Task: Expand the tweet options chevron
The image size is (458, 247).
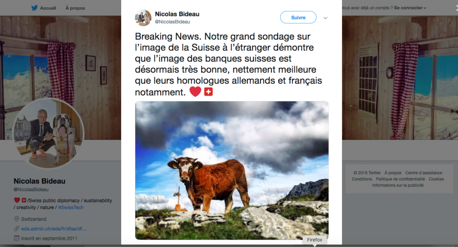Action: pyautogui.click(x=326, y=18)
